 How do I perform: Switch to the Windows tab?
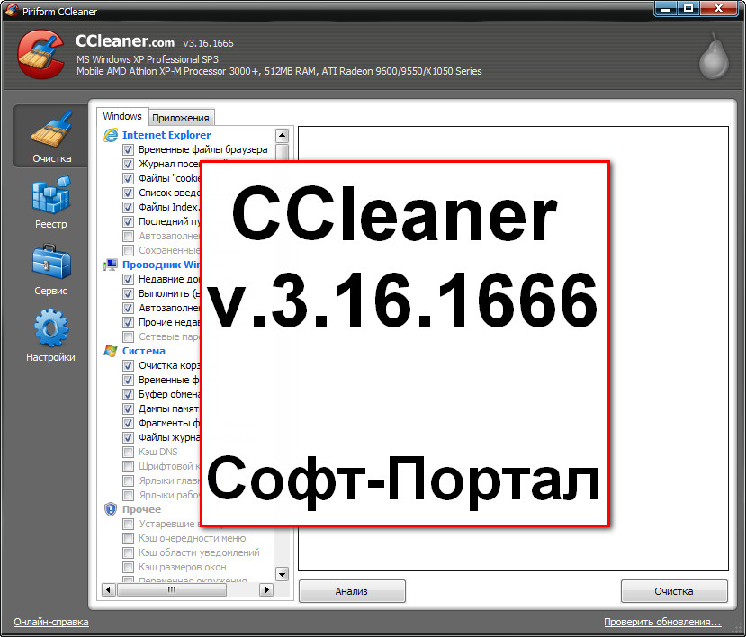(122, 117)
